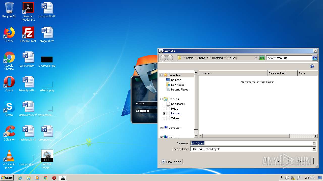Click the AppData breadcrumb segment
The width and height of the screenshot is (323, 181).
[203, 58]
